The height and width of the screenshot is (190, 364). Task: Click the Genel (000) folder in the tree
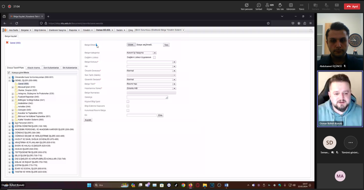click(23, 84)
